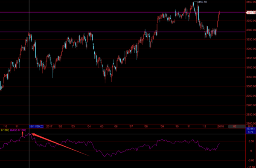Click the blue 8.74 indicator value box
Image resolution: width=256 pixels, height=168 pixels.
pos(250,132)
